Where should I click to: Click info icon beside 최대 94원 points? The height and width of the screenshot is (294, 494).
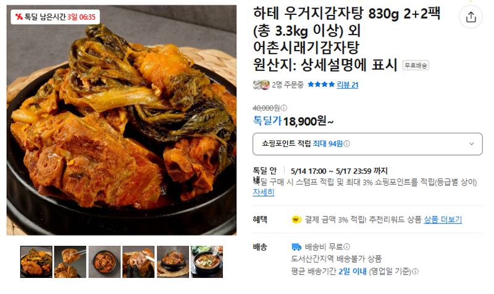tap(346, 144)
